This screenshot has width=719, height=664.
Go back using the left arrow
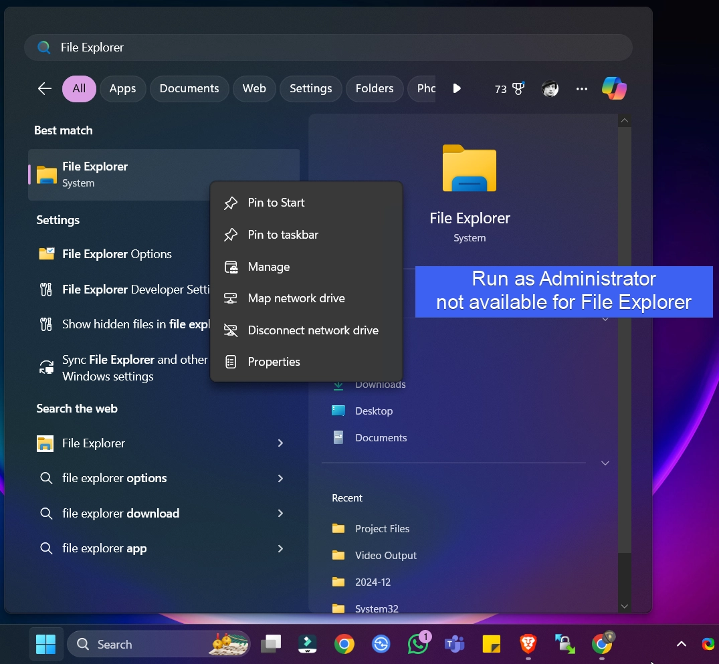click(45, 88)
